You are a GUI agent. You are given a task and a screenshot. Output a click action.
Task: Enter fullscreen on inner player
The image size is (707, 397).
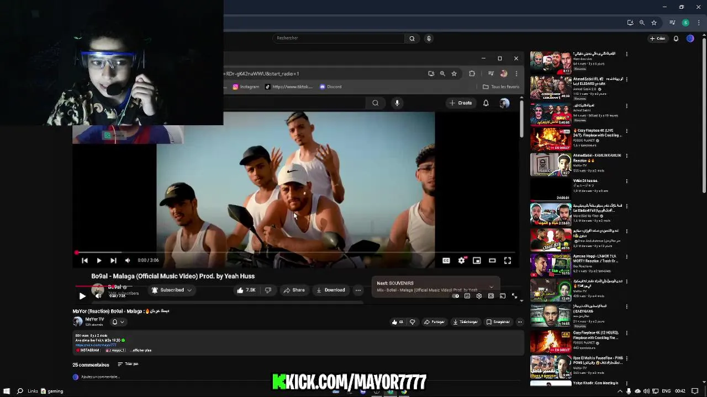pyautogui.click(x=508, y=260)
